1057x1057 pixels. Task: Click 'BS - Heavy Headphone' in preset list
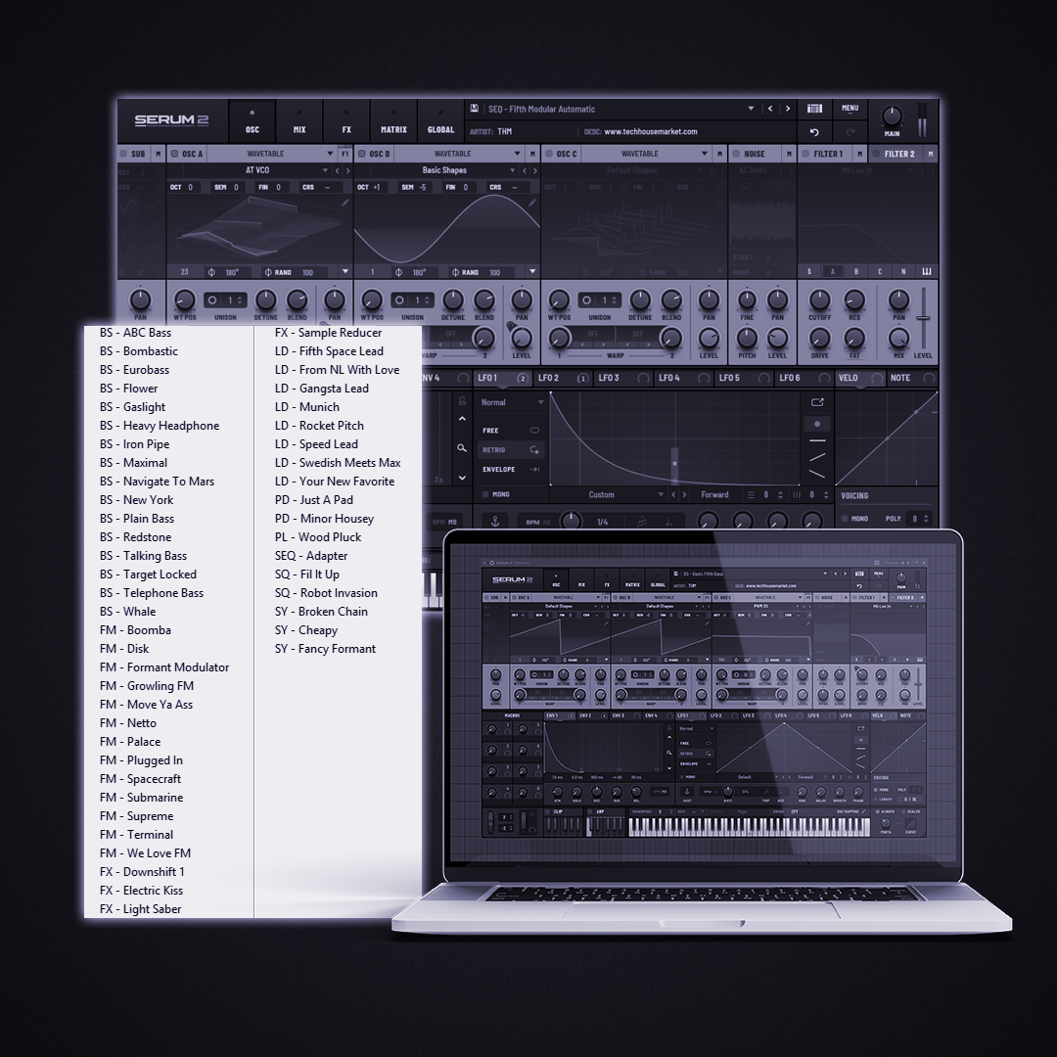point(160,426)
